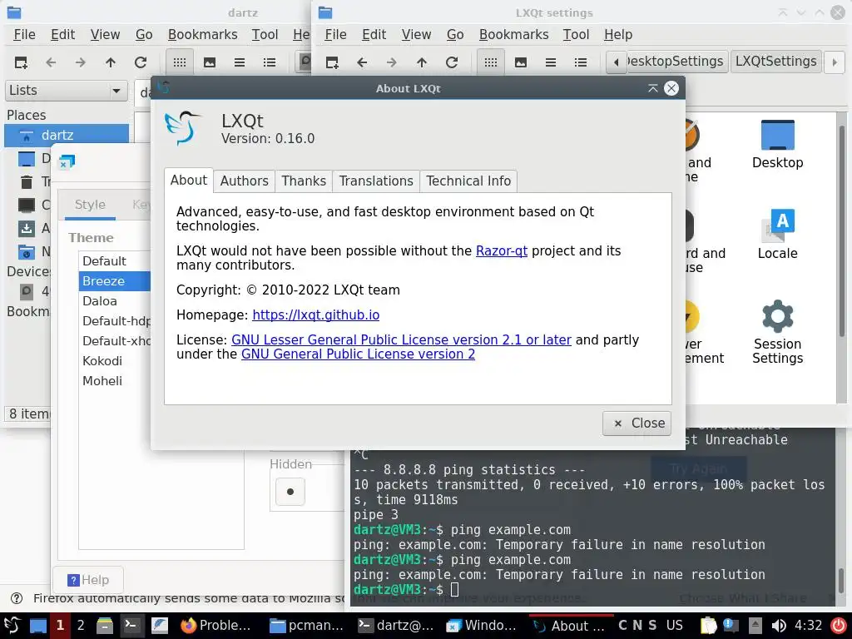Select icon view in LXQt settings window

tap(491, 62)
